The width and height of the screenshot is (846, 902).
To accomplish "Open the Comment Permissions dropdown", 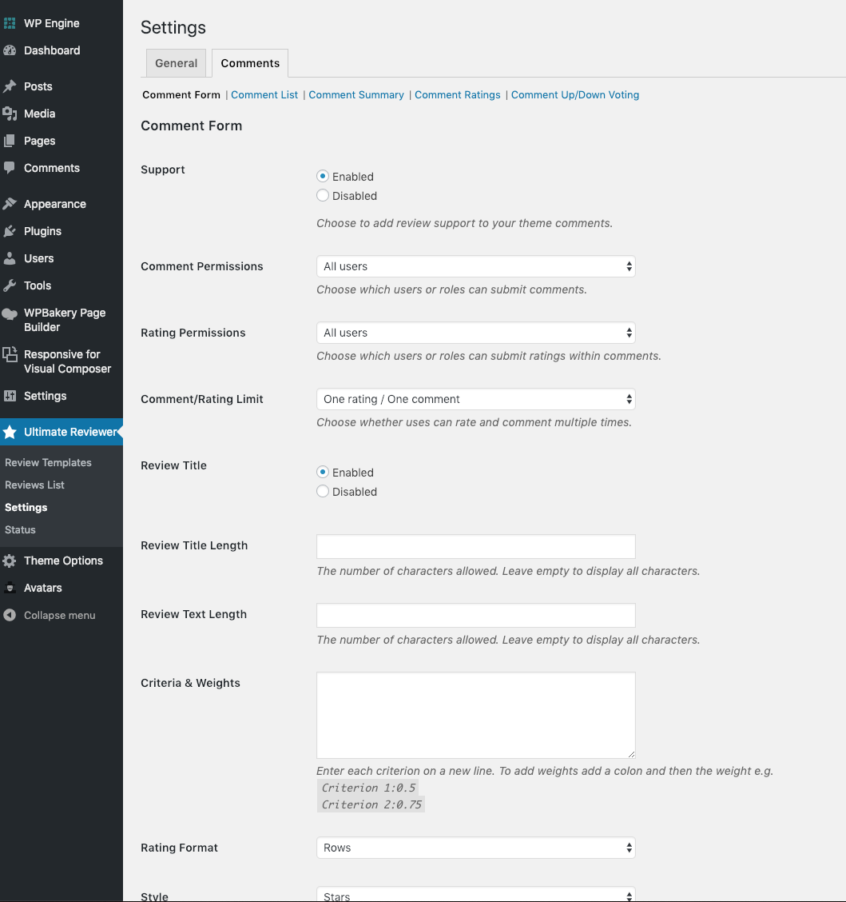I will 475,266.
